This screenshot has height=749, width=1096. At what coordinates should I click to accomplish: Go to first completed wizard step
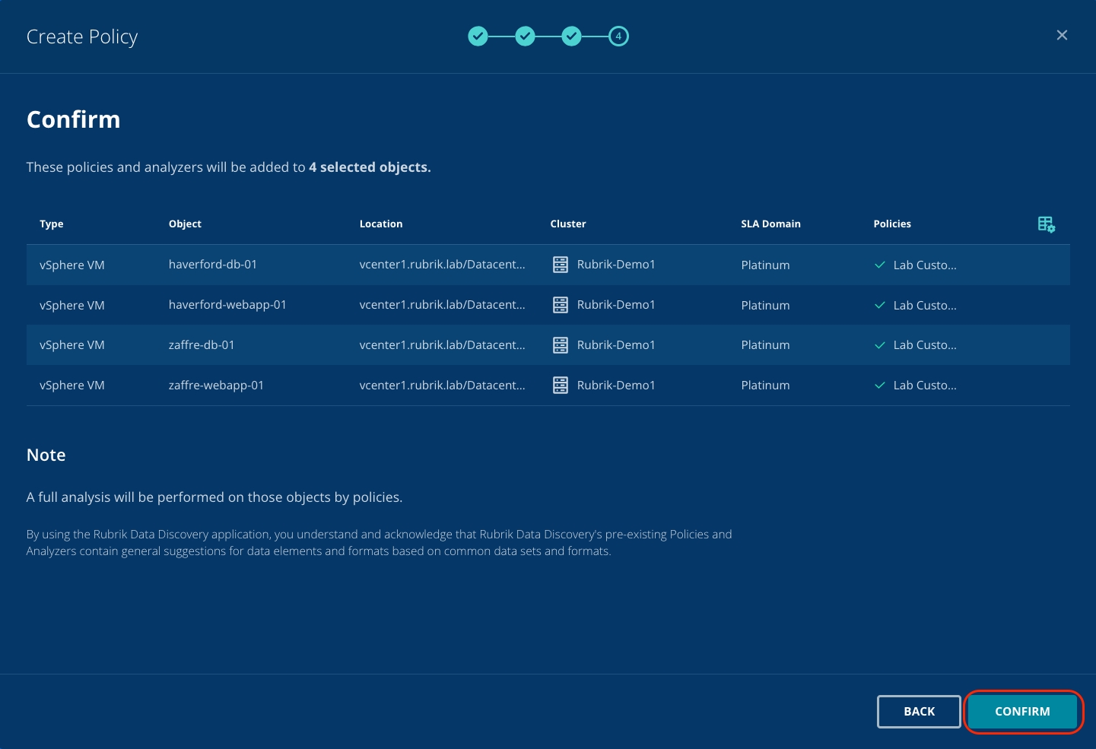coord(478,36)
